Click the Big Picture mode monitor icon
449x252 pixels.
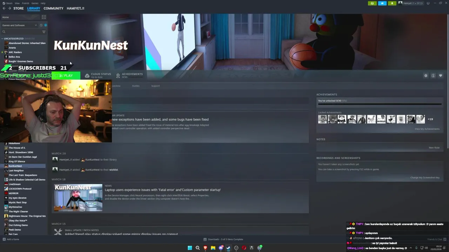428,3
